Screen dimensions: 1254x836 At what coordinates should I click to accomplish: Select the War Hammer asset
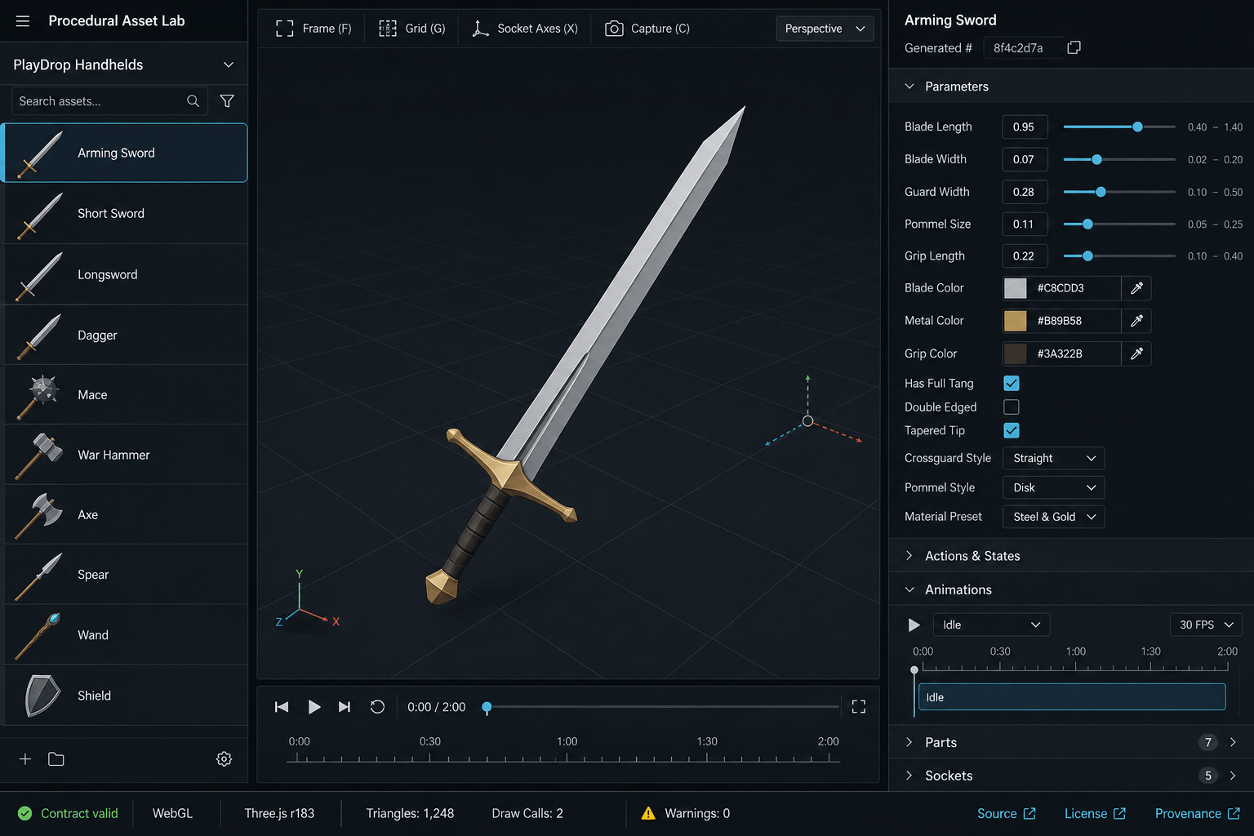pos(126,455)
